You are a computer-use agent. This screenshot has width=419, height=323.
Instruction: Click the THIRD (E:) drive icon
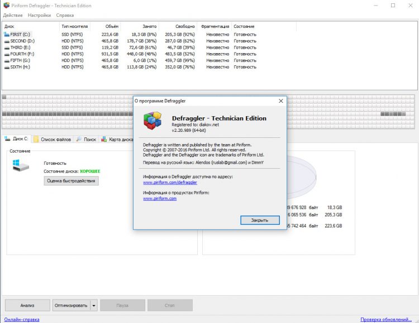coord(7,47)
